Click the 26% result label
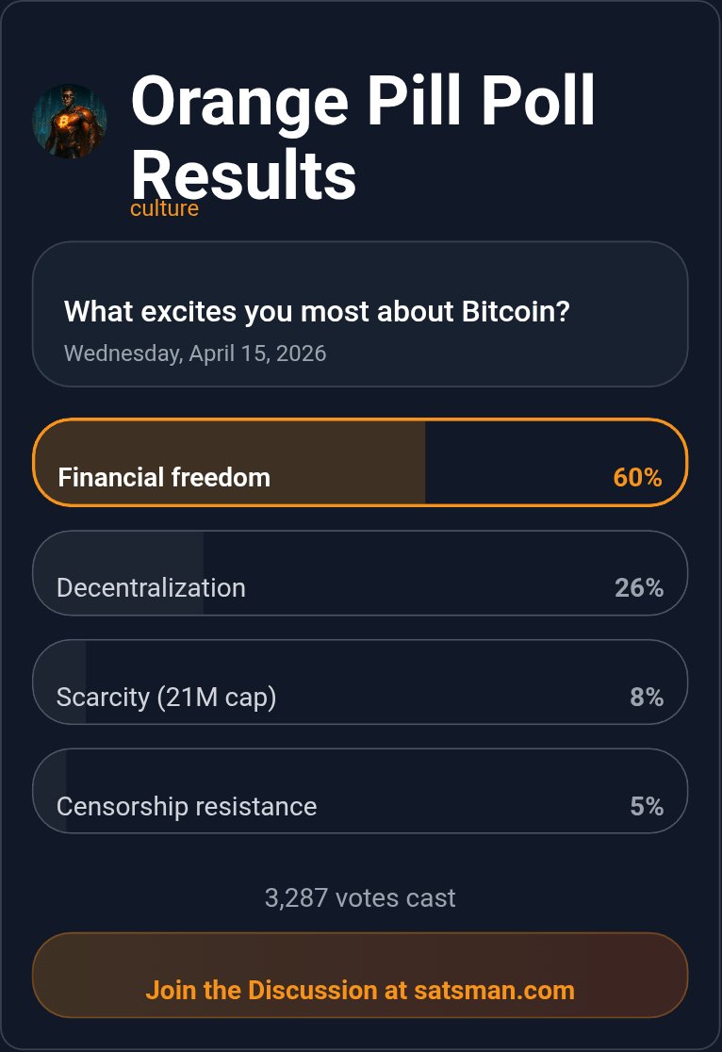The height and width of the screenshot is (1052, 722). (639, 587)
